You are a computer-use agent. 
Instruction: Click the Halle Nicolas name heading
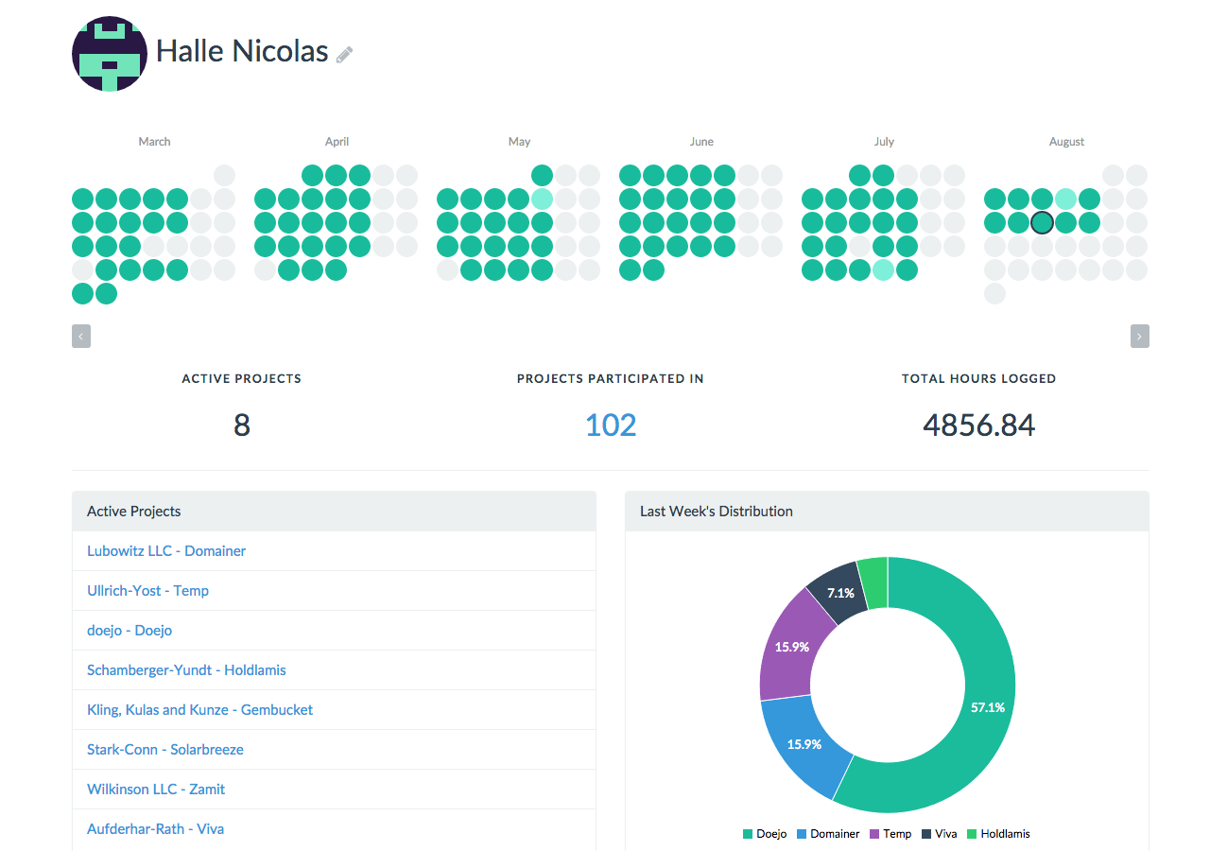(x=242, y=51)
